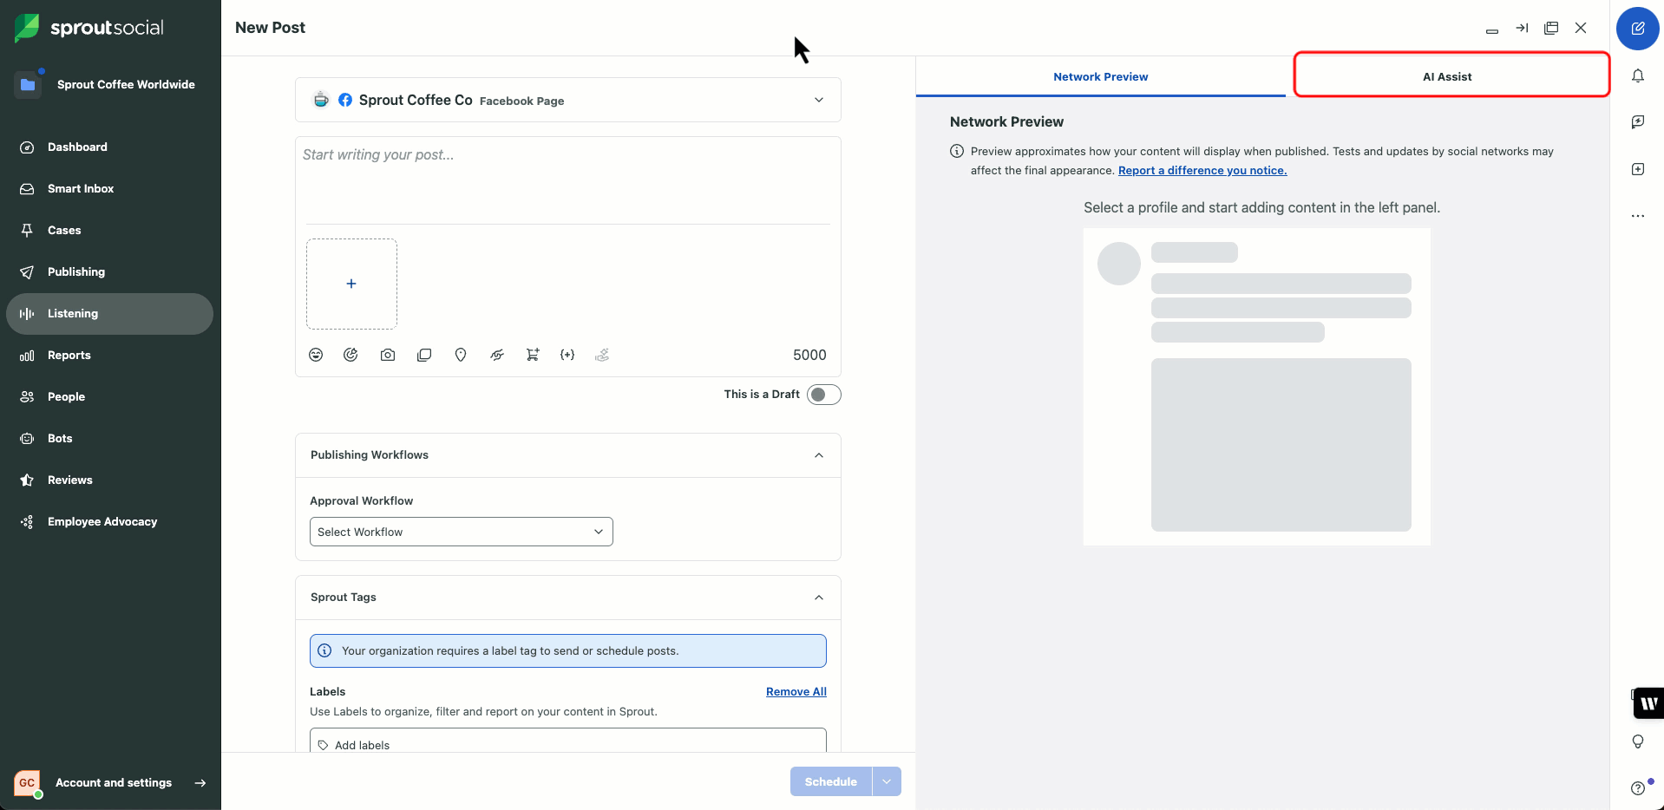Open the help question-mark icon

click(1638, 788)
